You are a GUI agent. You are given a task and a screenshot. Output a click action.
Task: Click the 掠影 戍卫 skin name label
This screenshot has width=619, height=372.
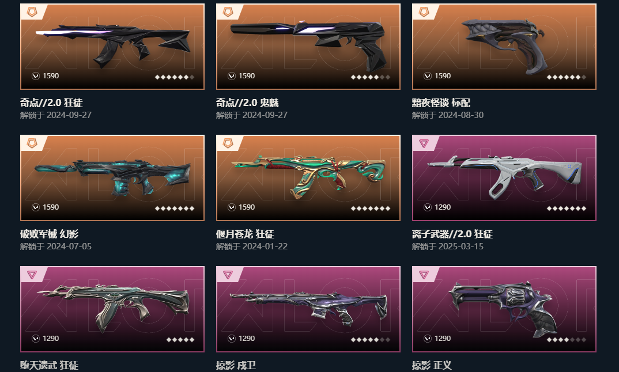point(236,365)
